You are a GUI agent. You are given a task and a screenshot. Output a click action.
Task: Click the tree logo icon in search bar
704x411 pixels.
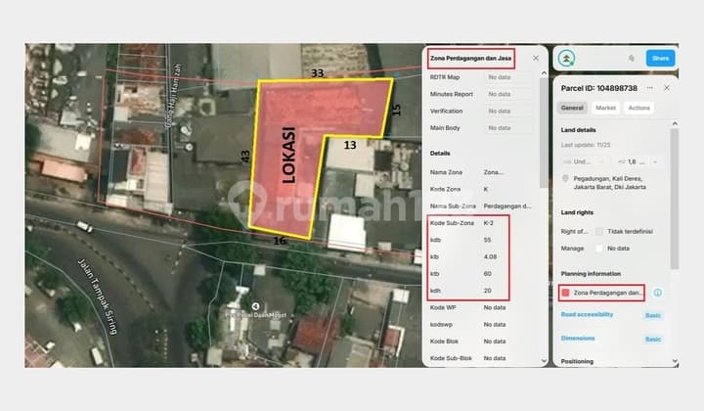pos(566,59)
